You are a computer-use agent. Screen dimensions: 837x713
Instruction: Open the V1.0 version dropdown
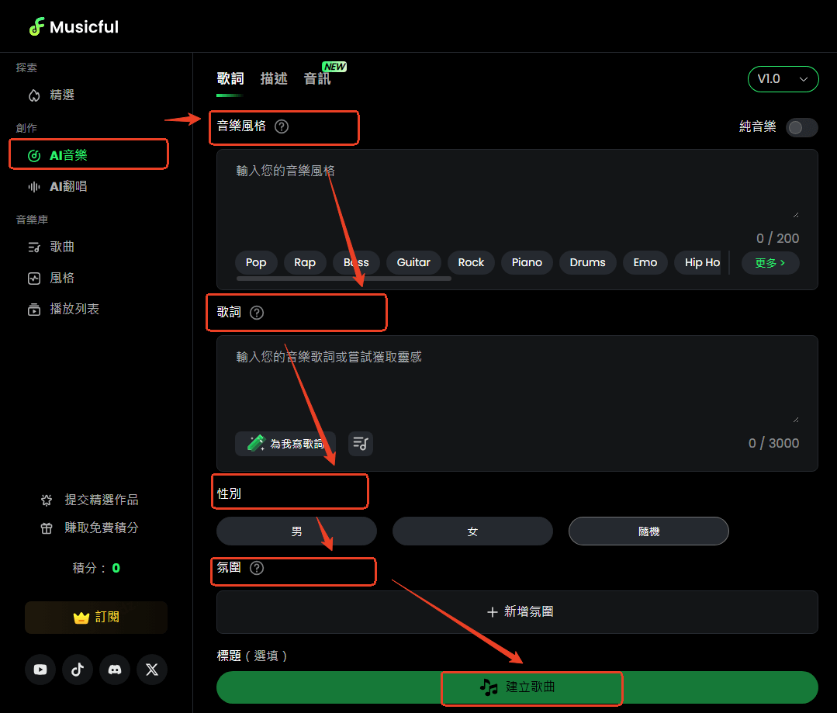[x=783, y=79]
